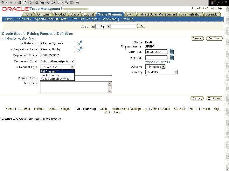Open the Special Price Requests subtab

click(x=51, y=19)
